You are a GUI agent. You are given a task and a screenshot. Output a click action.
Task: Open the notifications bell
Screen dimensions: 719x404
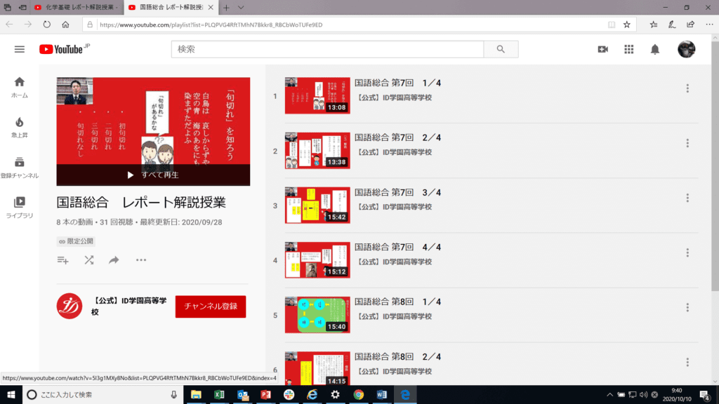coord(655,49)
